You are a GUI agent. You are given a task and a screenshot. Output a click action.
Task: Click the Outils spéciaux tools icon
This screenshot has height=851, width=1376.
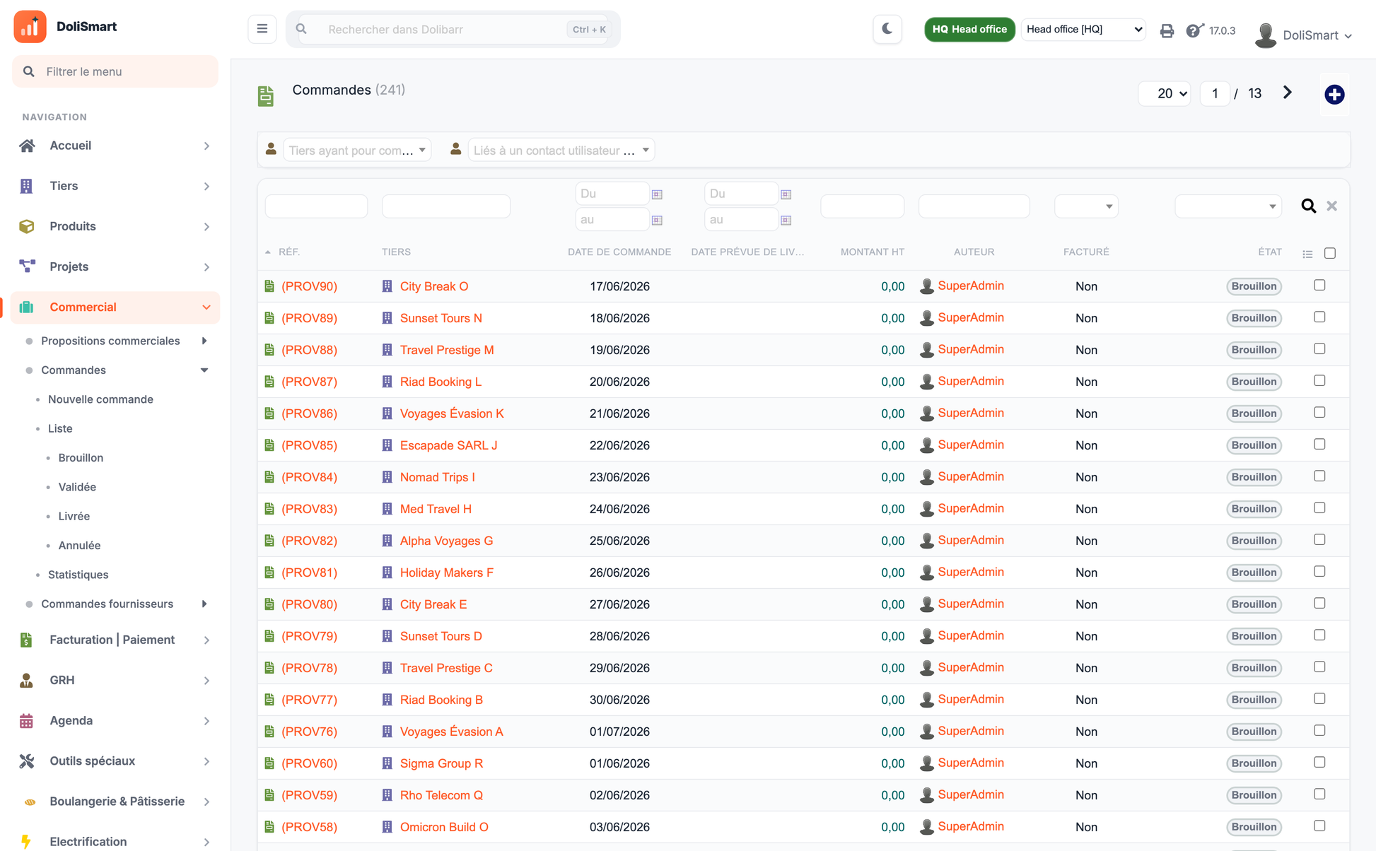(27, 761)
